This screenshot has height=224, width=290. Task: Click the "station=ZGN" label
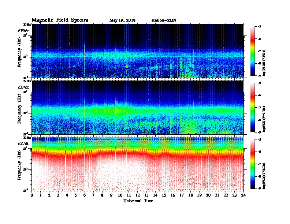(x=164, y=20)
